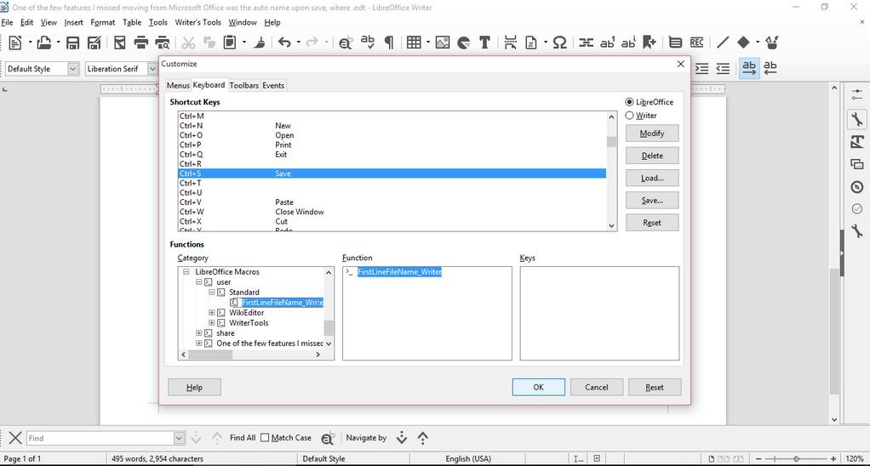
Task: Open the Format menu
Action: coord(103,22)
